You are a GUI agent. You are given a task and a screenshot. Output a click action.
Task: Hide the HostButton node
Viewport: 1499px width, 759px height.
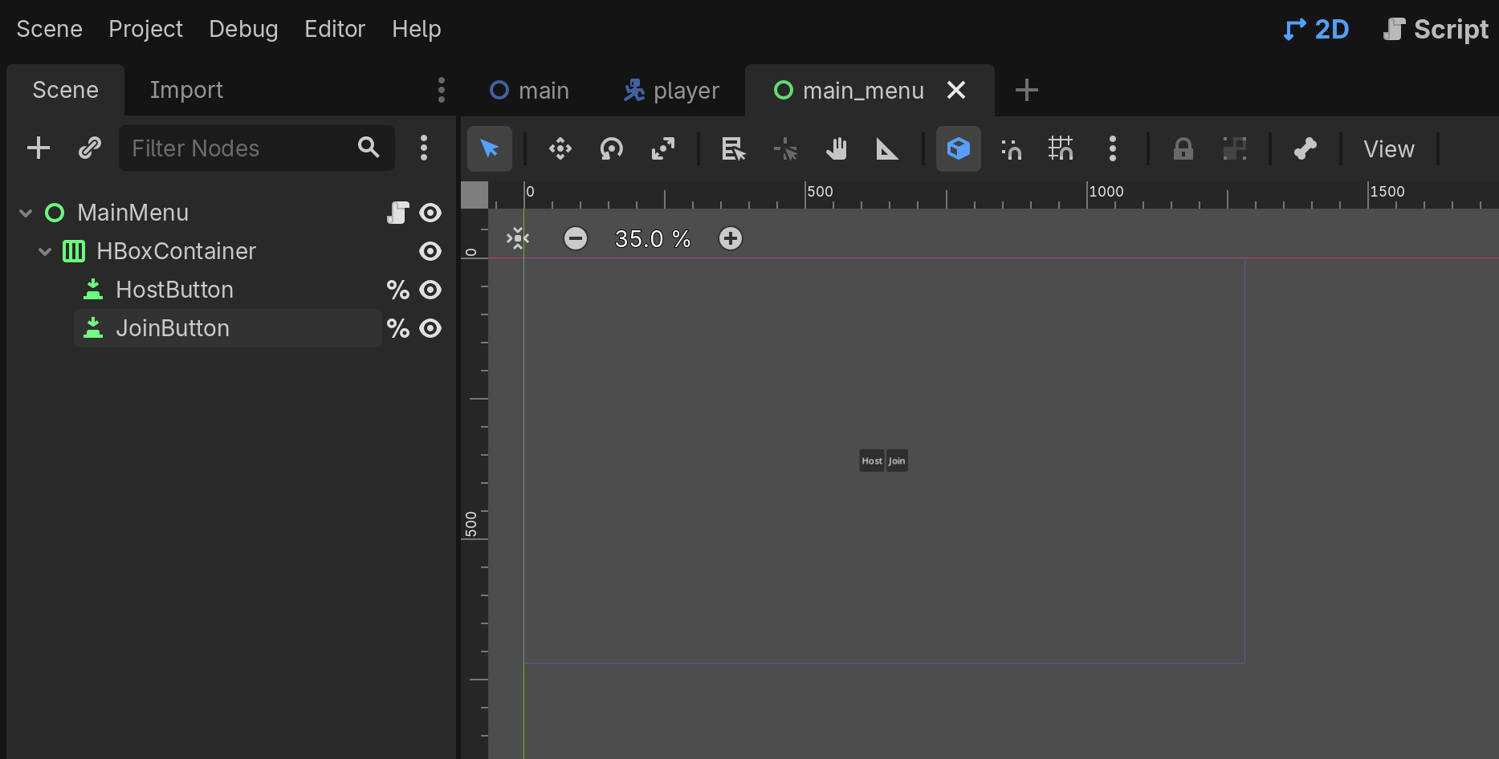pyautogui.click(x=430, y=290)
